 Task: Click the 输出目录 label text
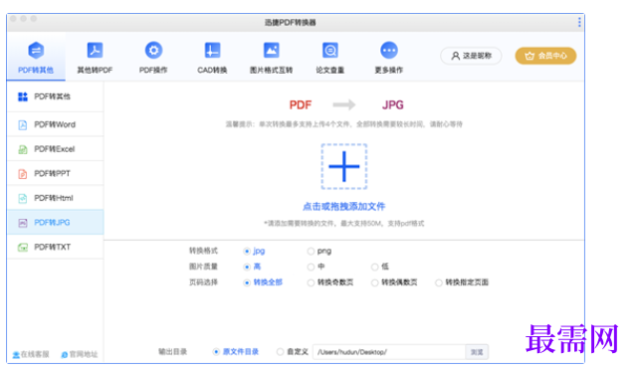point(172,352)
